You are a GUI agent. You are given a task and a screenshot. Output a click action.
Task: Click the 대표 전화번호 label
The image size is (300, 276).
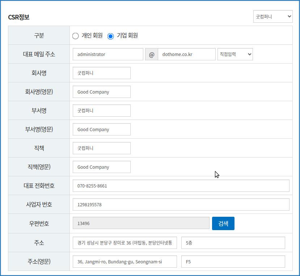39,186
